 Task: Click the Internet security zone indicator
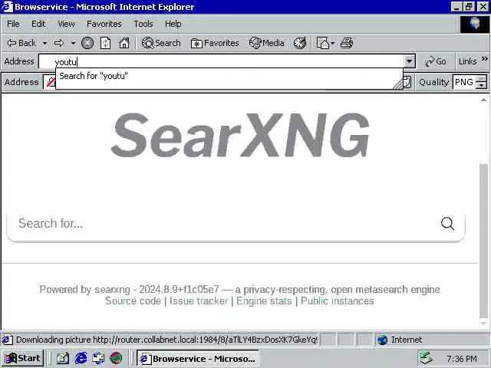pos(400,340)
